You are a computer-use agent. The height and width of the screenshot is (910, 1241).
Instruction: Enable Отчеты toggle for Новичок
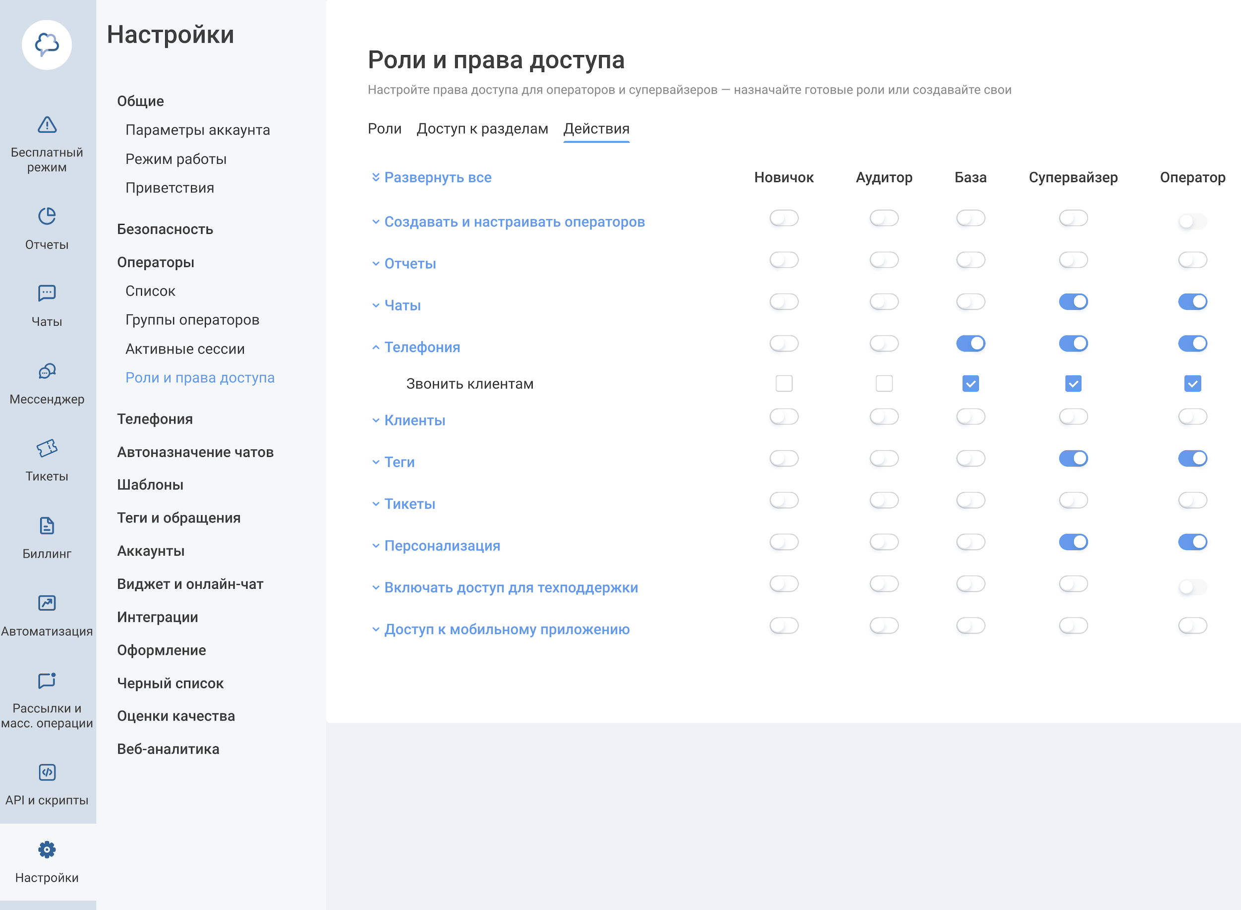click(x=783, y=260)
